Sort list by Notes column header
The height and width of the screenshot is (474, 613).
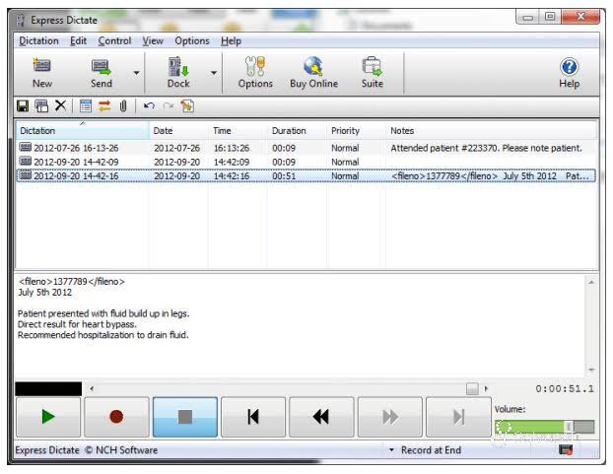point(492,130)
